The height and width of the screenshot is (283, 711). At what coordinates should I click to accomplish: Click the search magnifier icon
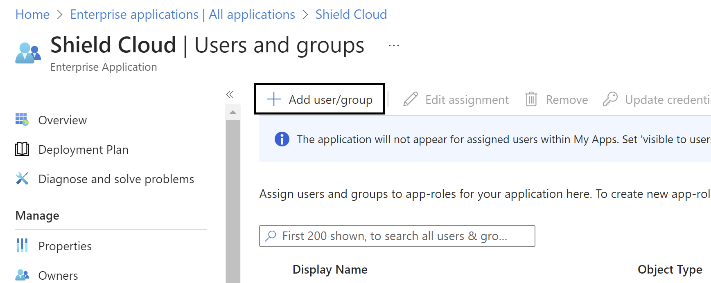(x=271, y=236)
